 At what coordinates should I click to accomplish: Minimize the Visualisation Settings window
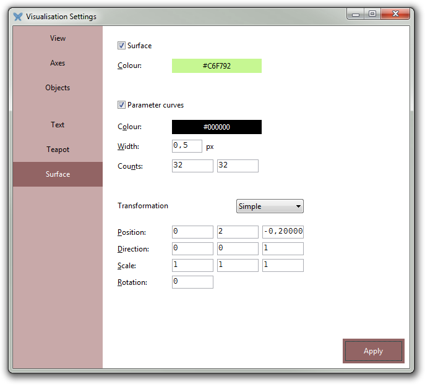355,14
